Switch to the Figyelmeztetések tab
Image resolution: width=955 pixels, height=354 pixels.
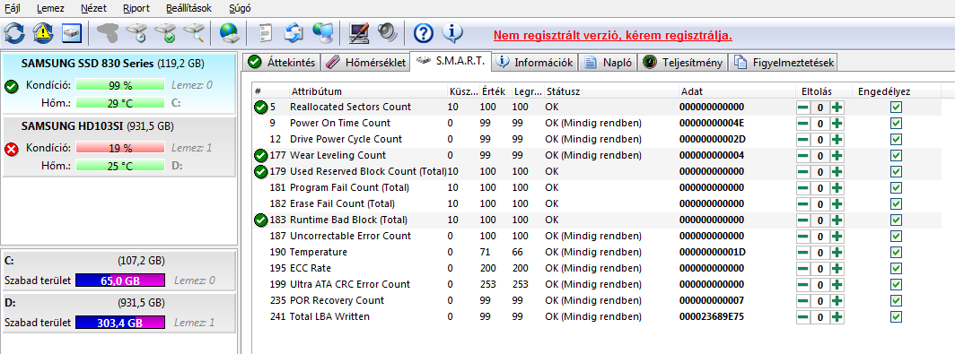pyautogui.click(x=784, y=63)
